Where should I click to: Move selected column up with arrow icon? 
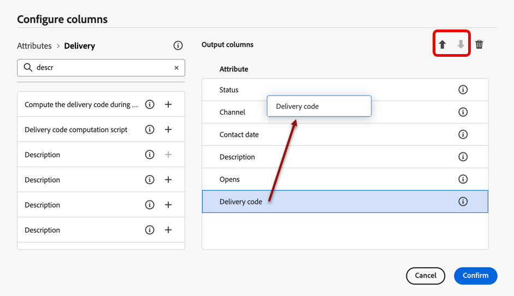coord(442,45)
